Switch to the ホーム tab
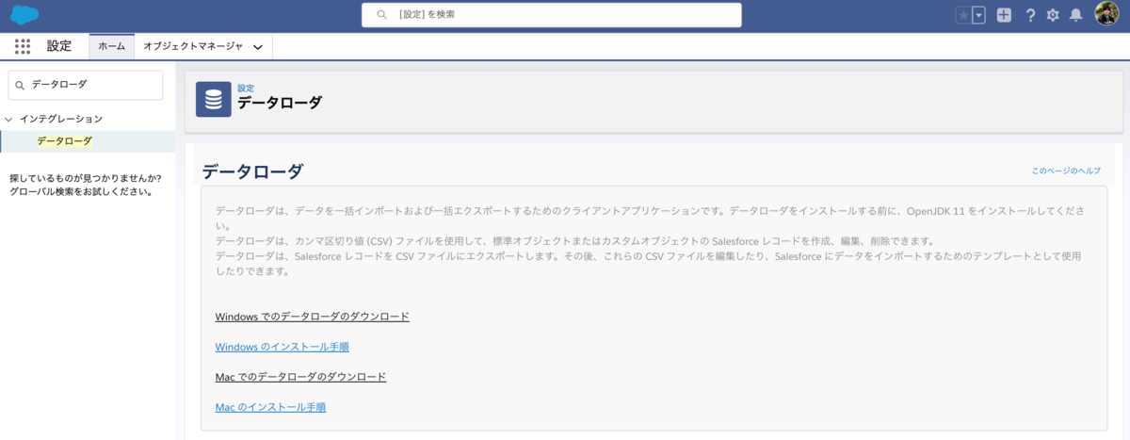The image size is (1130, 440). tap(112, 46)
